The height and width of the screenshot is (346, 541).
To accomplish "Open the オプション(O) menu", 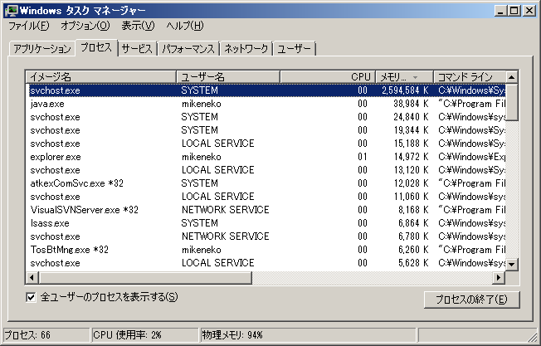I will 85,26.
